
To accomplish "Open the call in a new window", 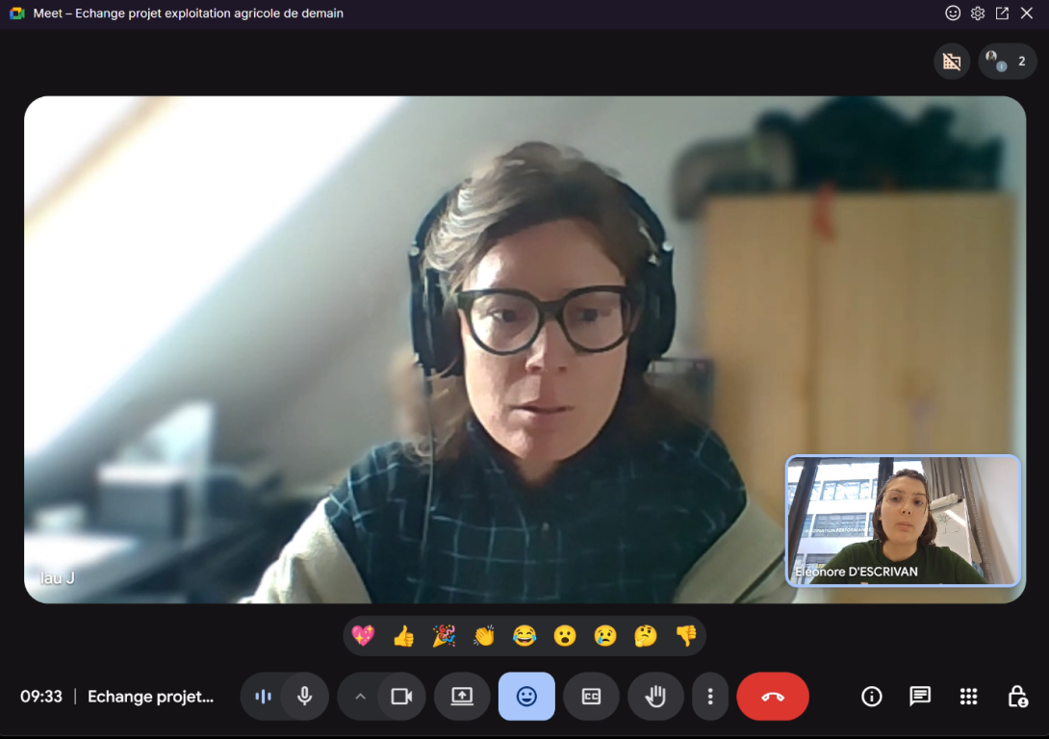I will click(1002, 13).
